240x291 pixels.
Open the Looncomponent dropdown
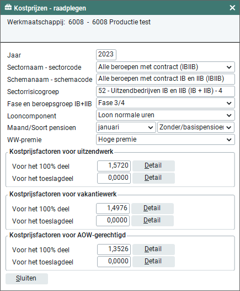[x=166, y=115]
